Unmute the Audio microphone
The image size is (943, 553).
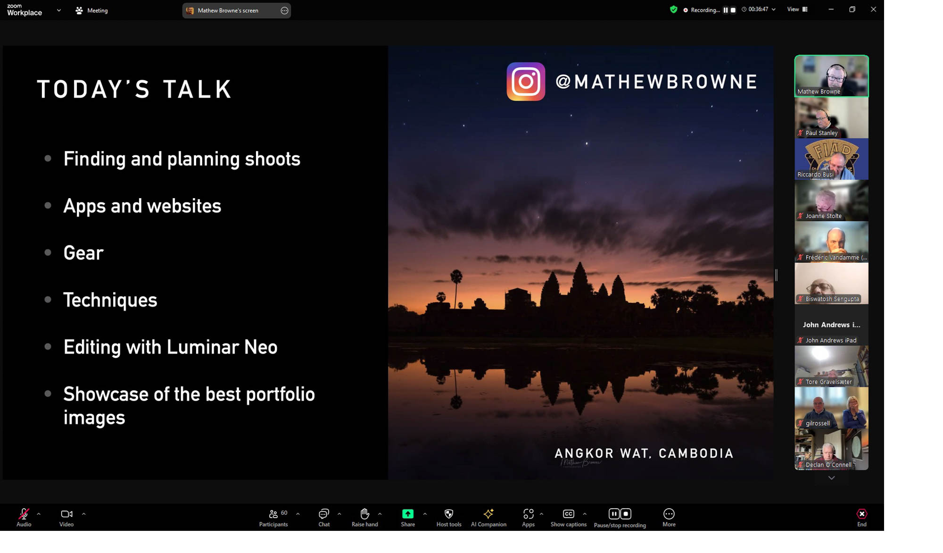point(24,517)
